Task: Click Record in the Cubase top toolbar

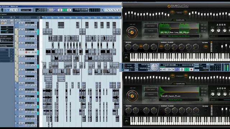Action: 69,10
